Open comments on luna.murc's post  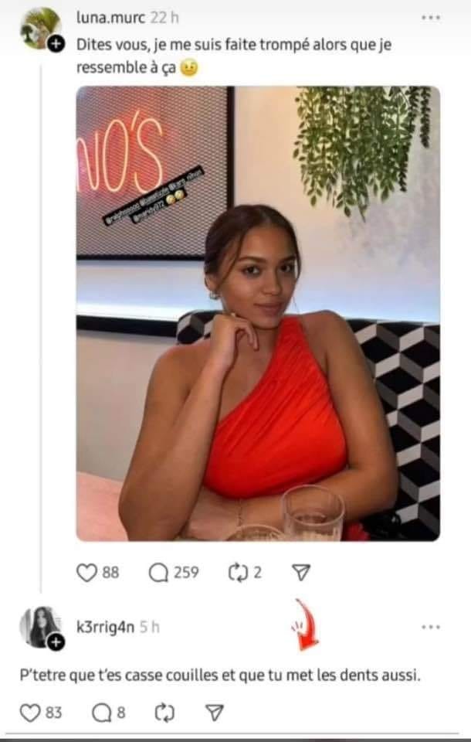158,573
